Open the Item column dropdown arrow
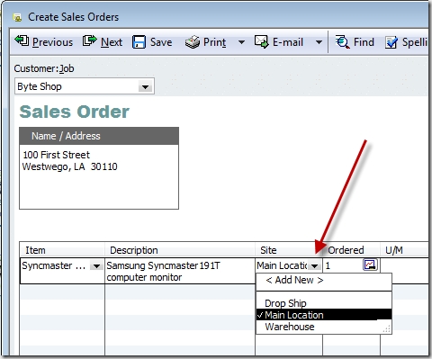 tap(96, 266)
